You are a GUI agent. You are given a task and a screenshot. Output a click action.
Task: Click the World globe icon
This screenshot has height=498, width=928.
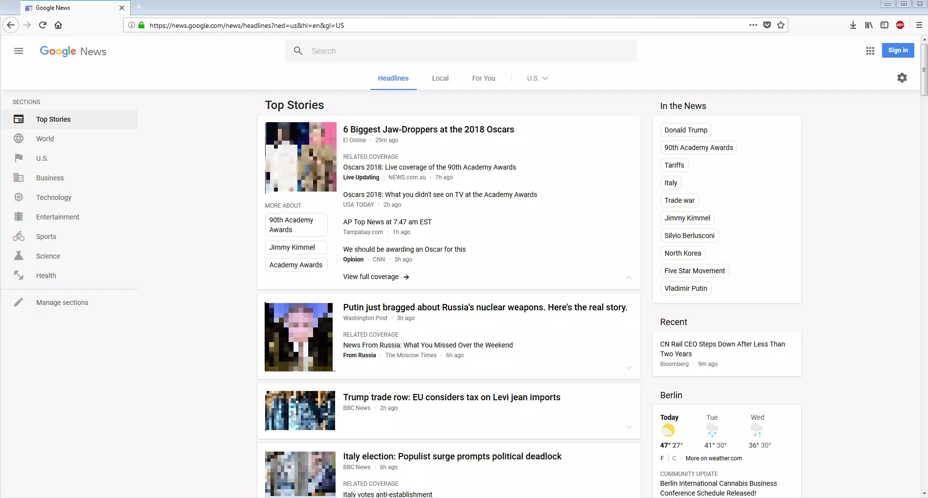[x=19, y=139]
